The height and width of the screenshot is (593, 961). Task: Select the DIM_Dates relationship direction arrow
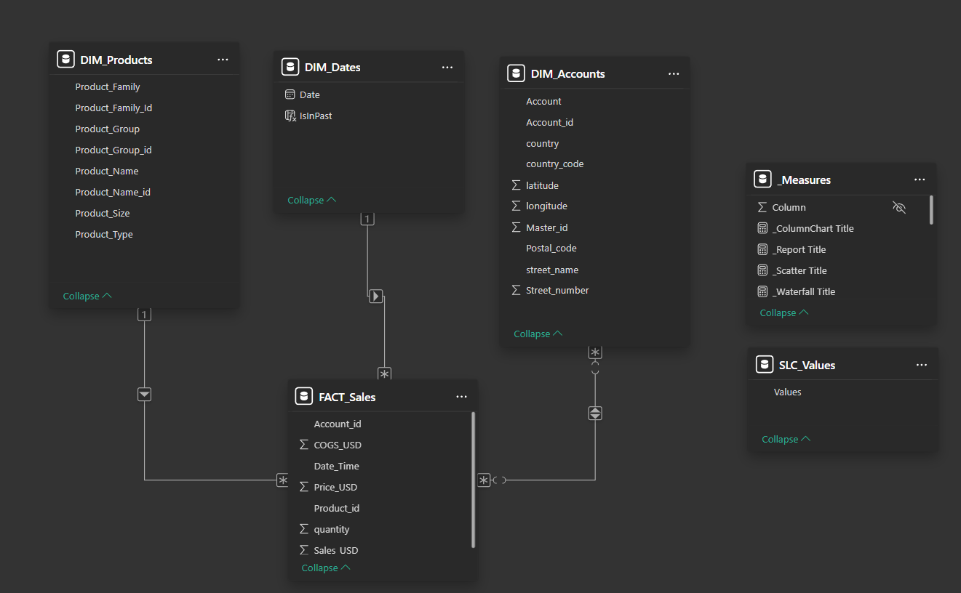(375, 296)
